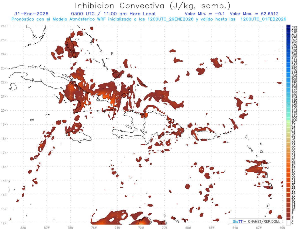The height and width of the screenshot is (231, 300).
Task: Select the "12N" latitude label
Action: [3, 223]
